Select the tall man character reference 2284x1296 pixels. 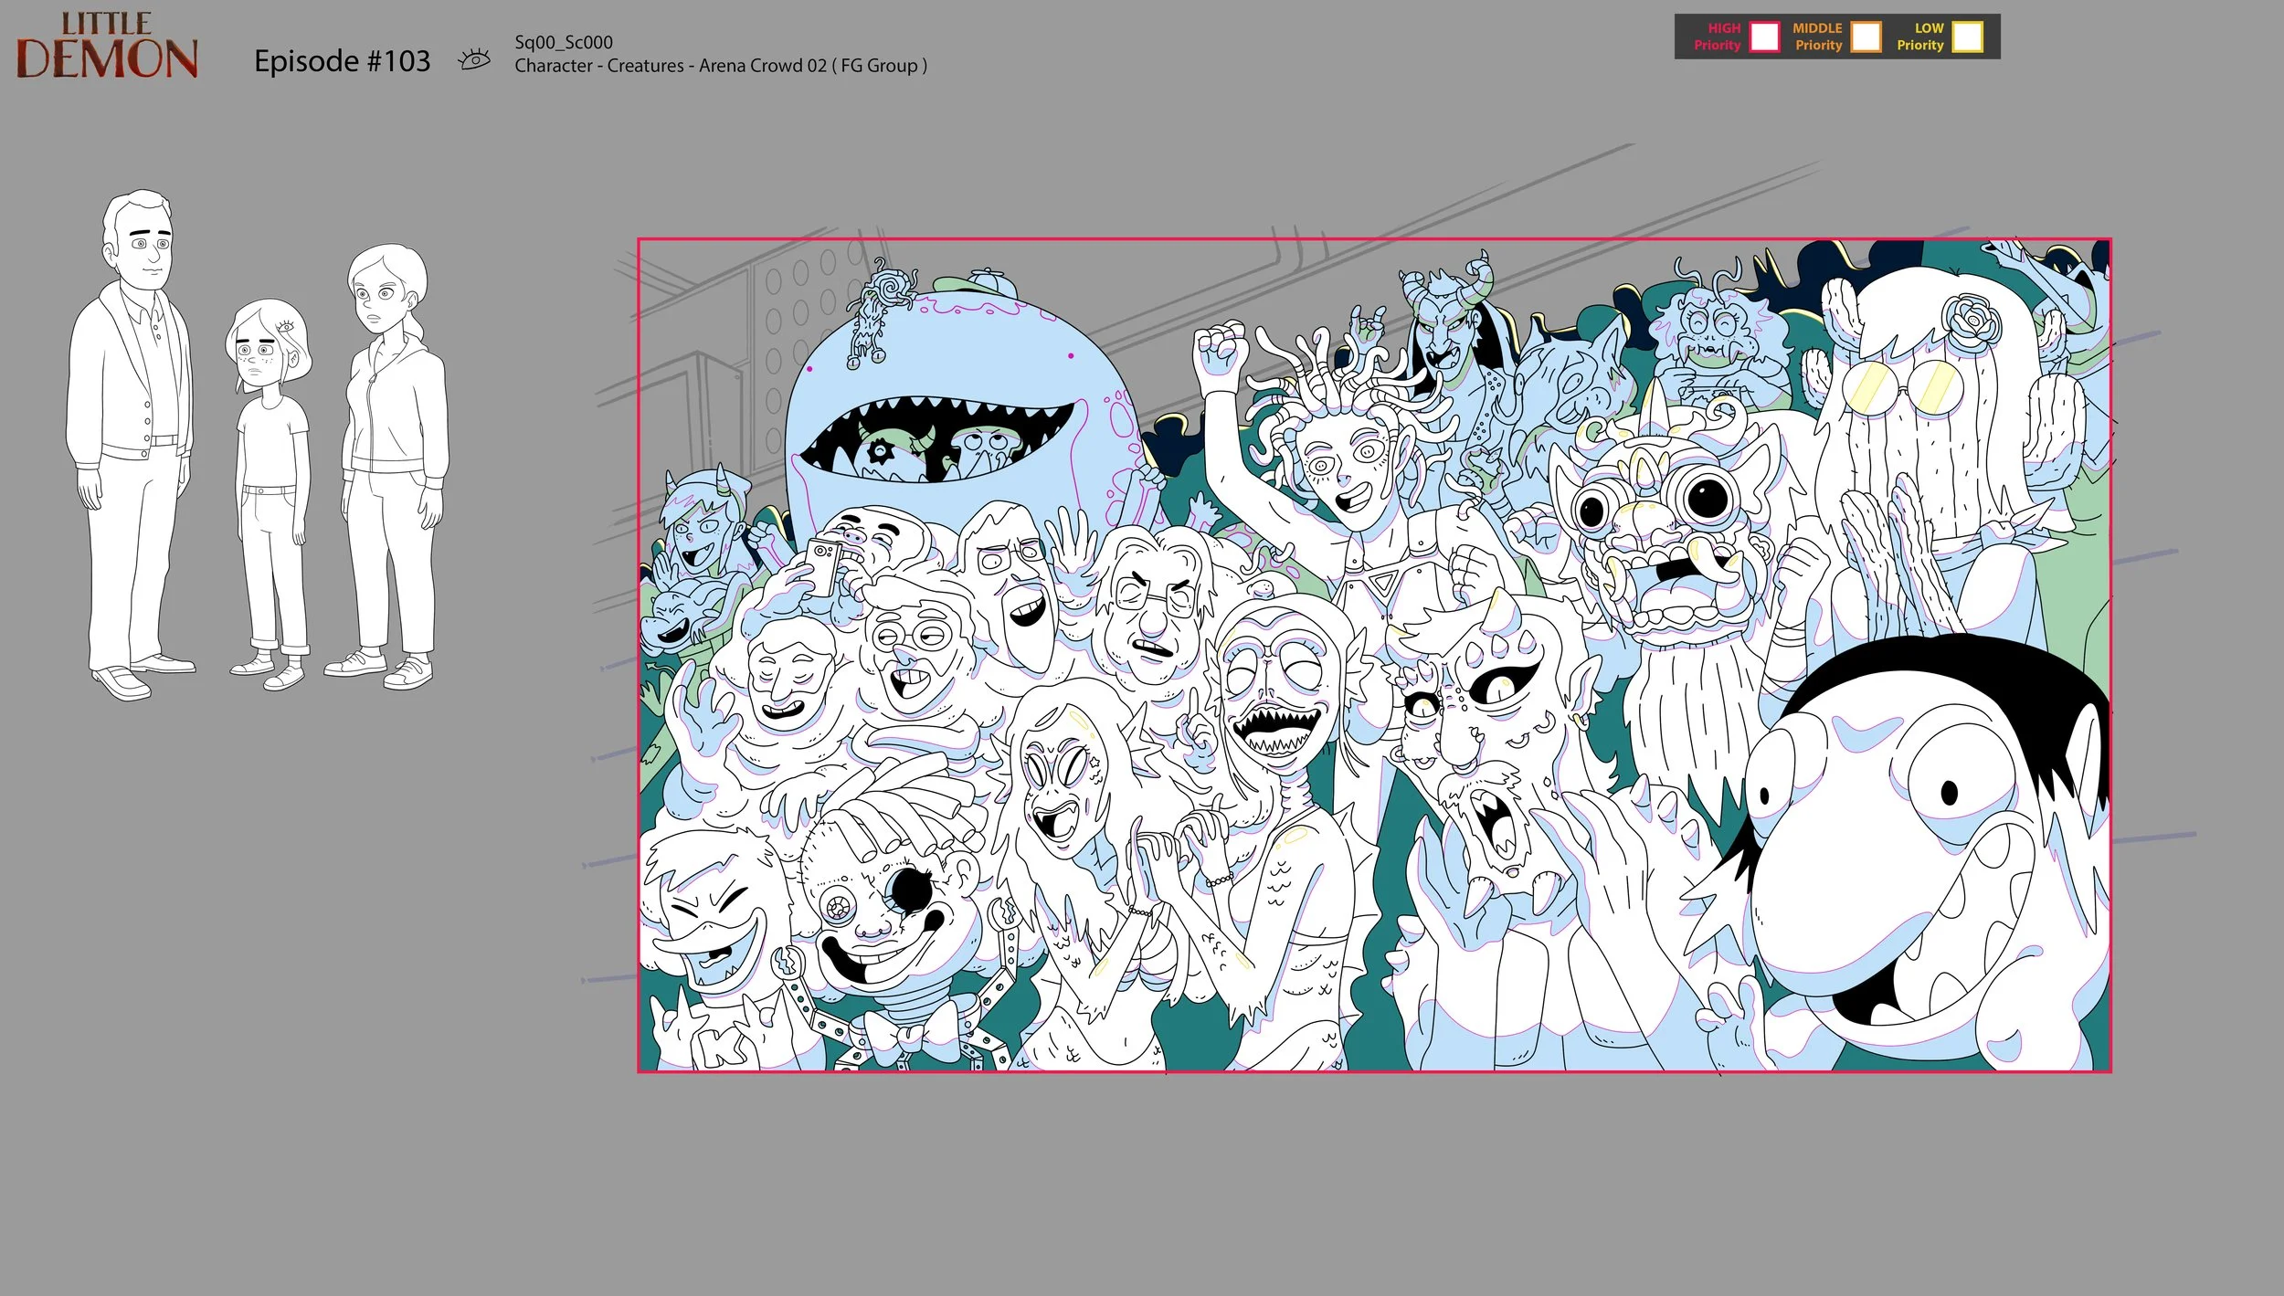coord(130,445)
